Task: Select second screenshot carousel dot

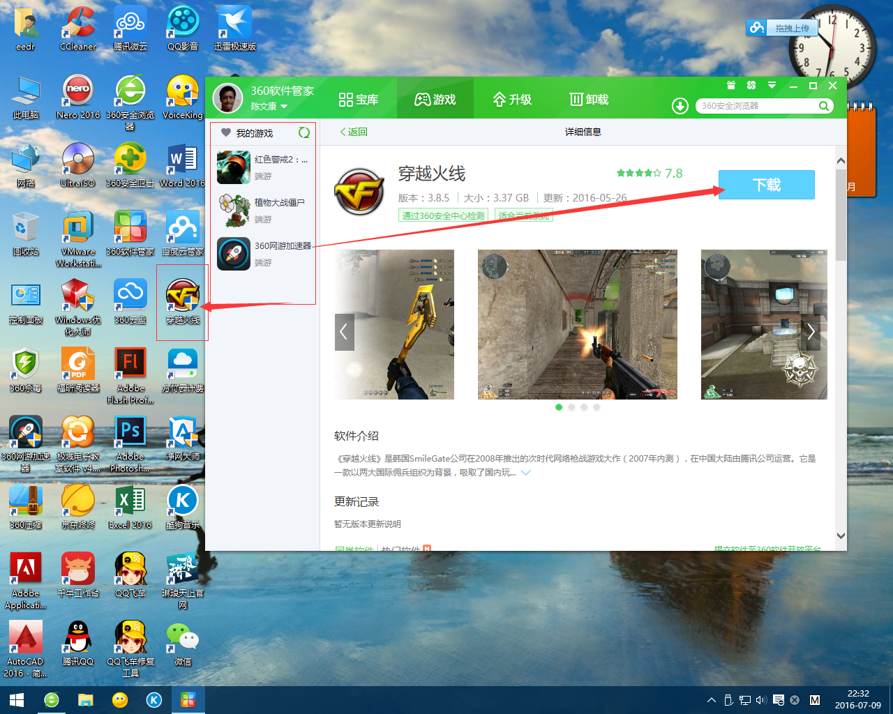Action: [571, 407]
